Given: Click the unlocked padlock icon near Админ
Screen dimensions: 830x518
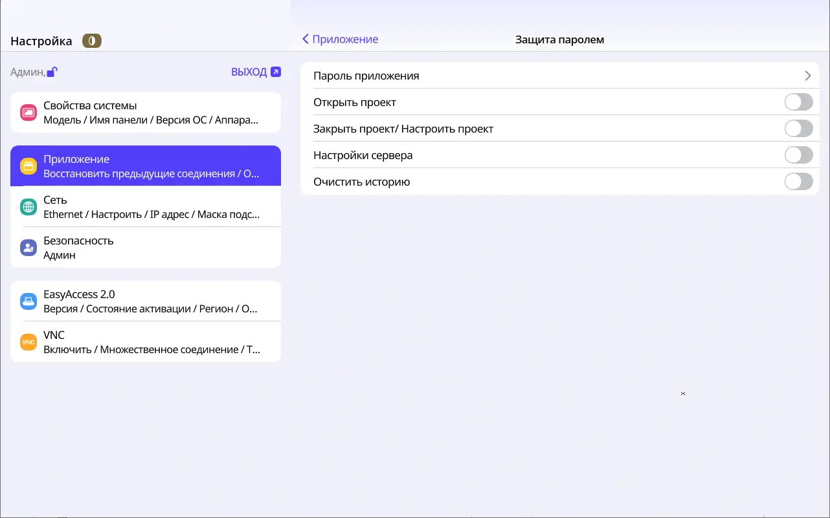Looking at the screenshot, I should pyautogui.click(x=52, y=72).
